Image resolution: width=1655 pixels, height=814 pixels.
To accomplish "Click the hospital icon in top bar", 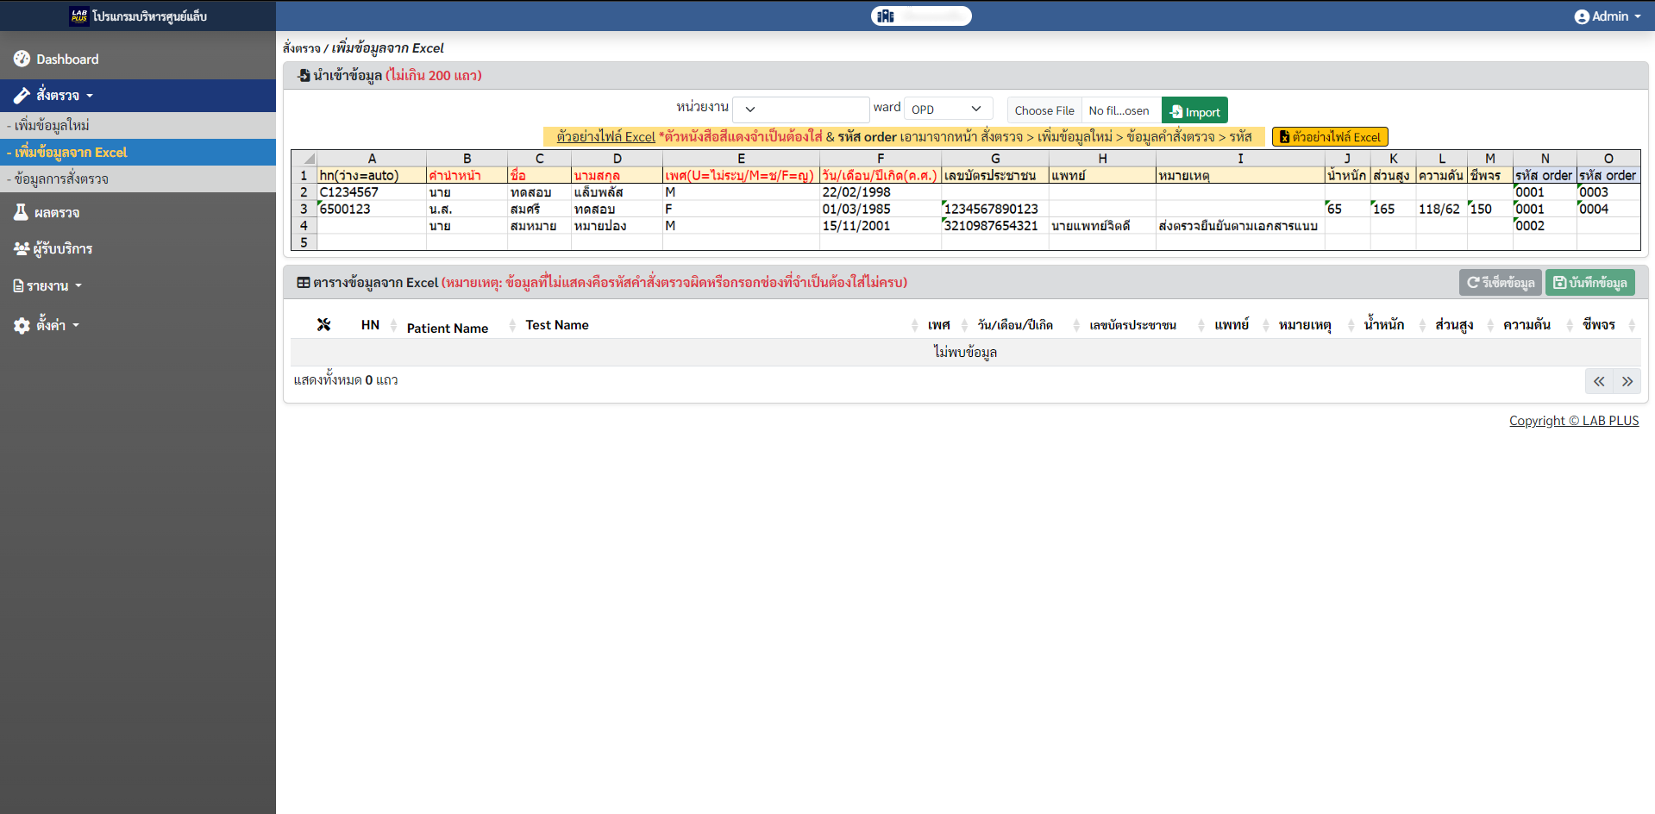I will coord(886,16).
